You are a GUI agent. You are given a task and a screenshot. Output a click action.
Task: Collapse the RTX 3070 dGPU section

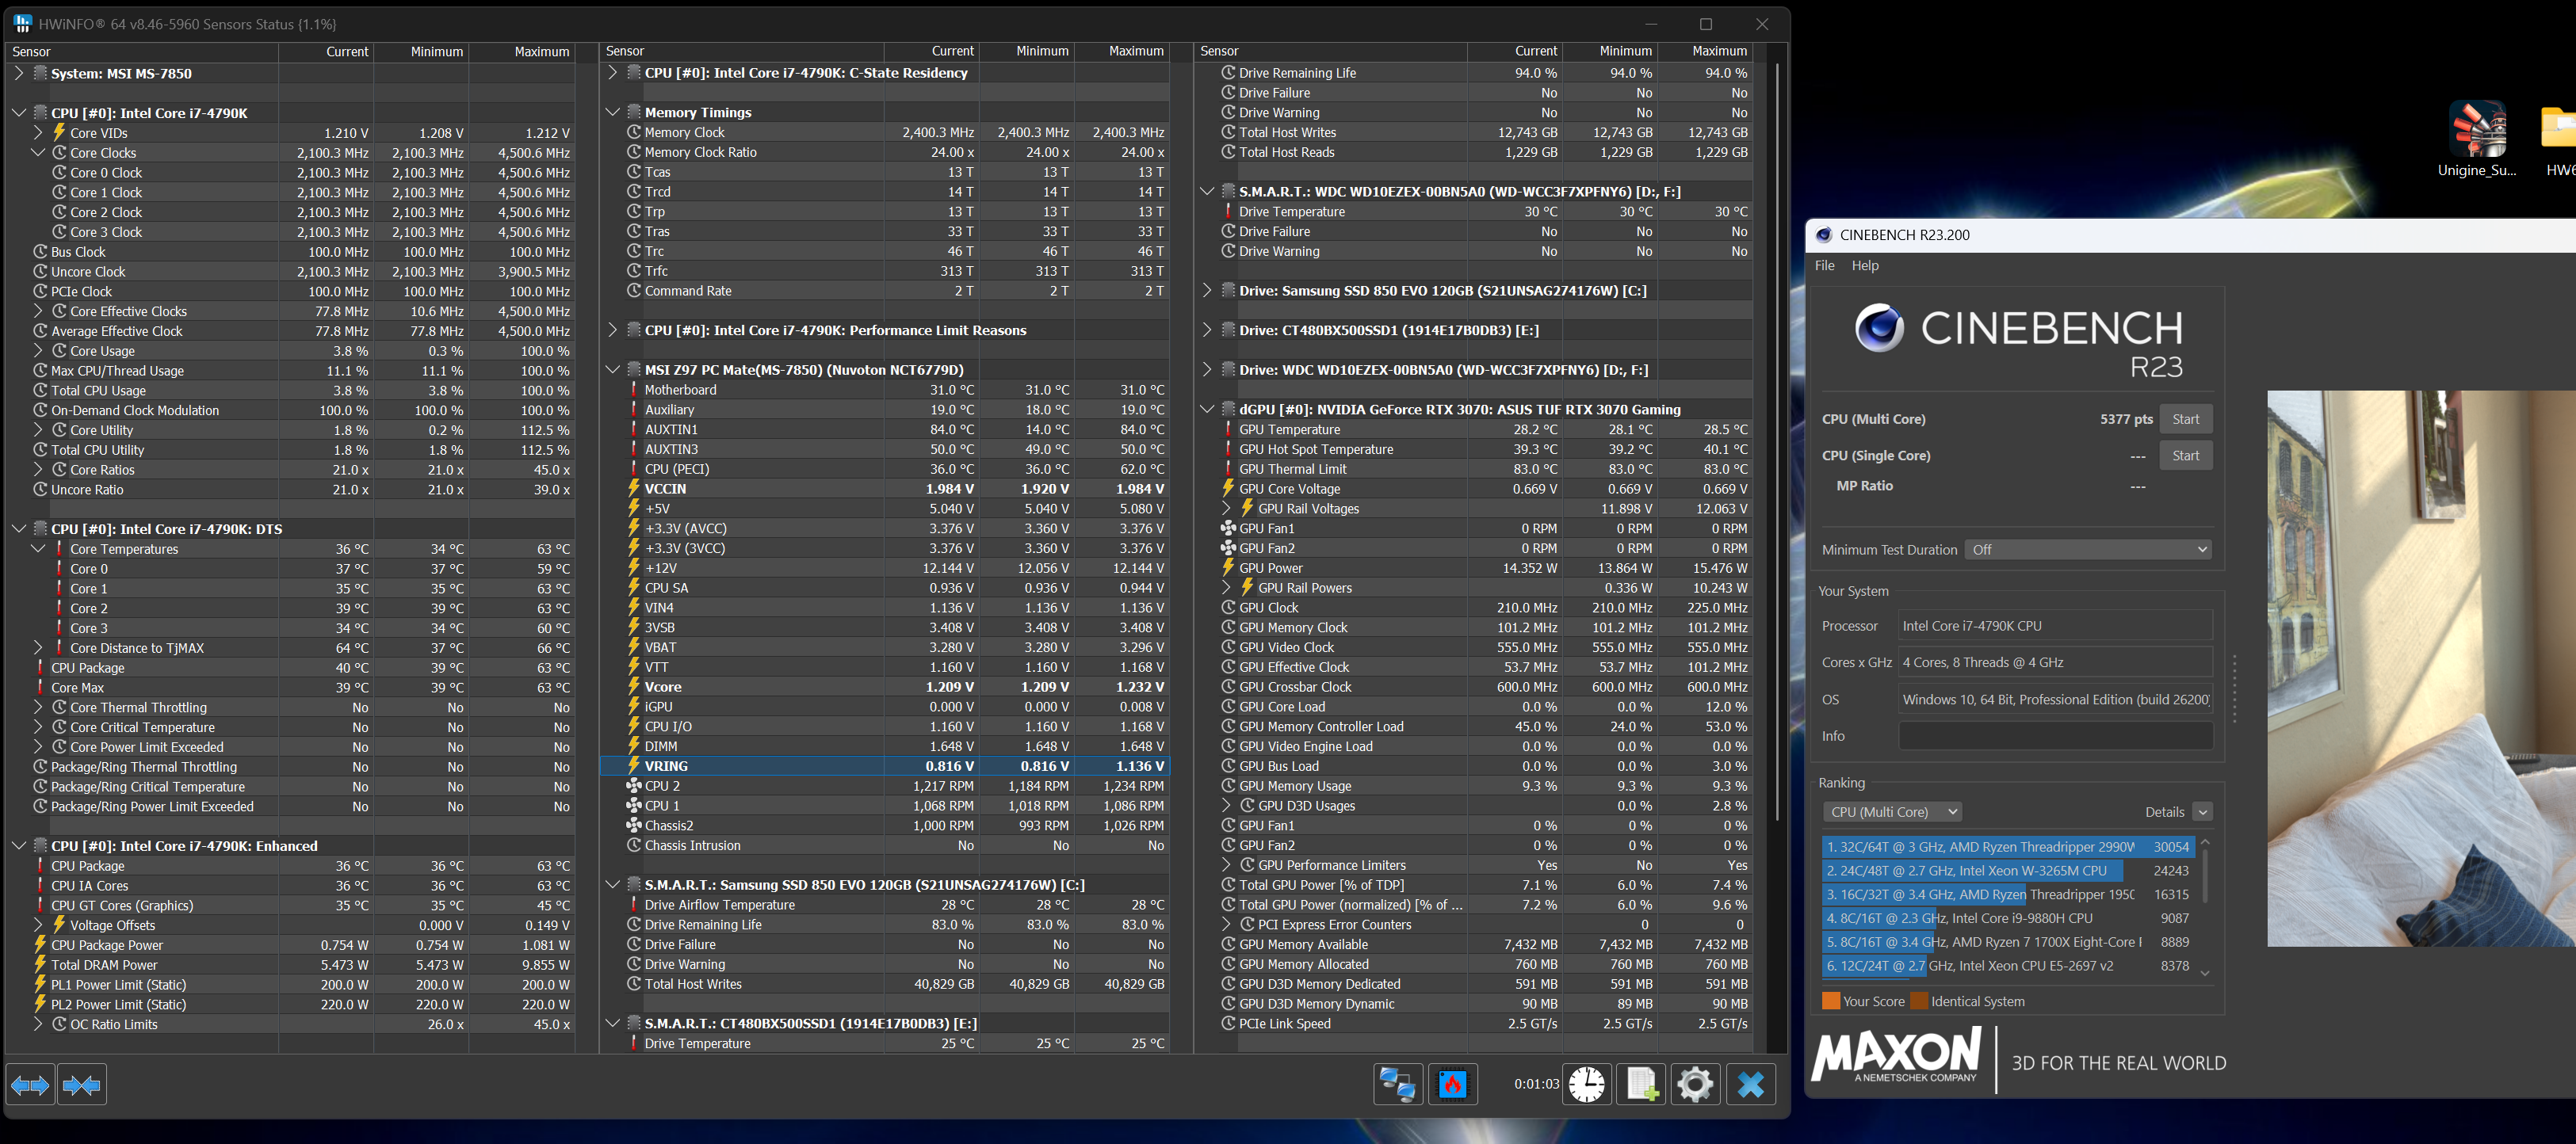[x=1207, y=410]
